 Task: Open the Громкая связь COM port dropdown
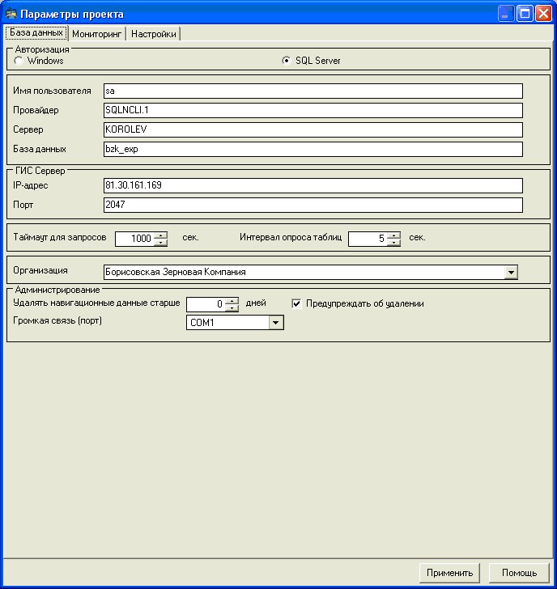click(276, 323)
